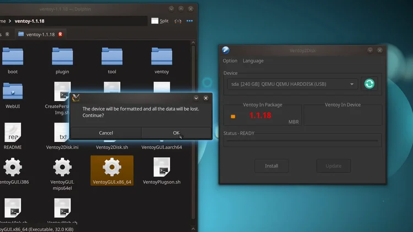413x232 pixels.
Task: Open the boot folder
Action: [x=13, y=56]
